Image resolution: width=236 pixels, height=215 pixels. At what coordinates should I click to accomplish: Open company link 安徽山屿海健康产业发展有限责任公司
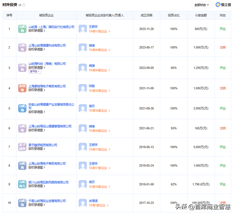coord(51,106)
